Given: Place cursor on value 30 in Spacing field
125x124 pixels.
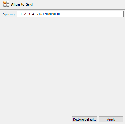Looking at the screenshot, I should tap(30, 14).
